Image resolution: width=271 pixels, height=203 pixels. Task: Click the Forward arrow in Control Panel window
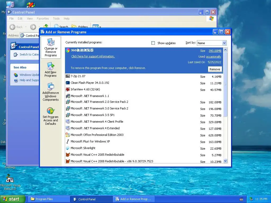pos(33,27)
